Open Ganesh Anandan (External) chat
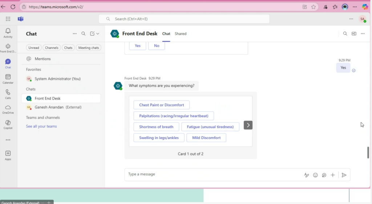The width and height of the screenshot is (372, 204). (61, 107)
